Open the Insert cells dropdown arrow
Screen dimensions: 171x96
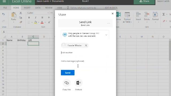coord(138,22)
